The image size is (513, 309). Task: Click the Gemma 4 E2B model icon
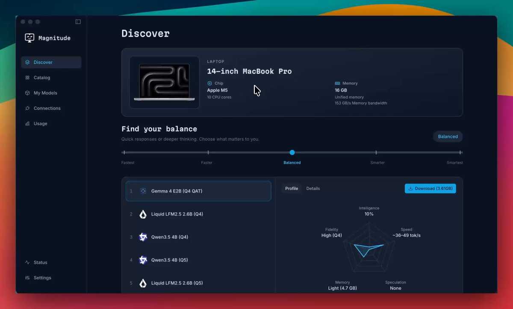(143, 191)
